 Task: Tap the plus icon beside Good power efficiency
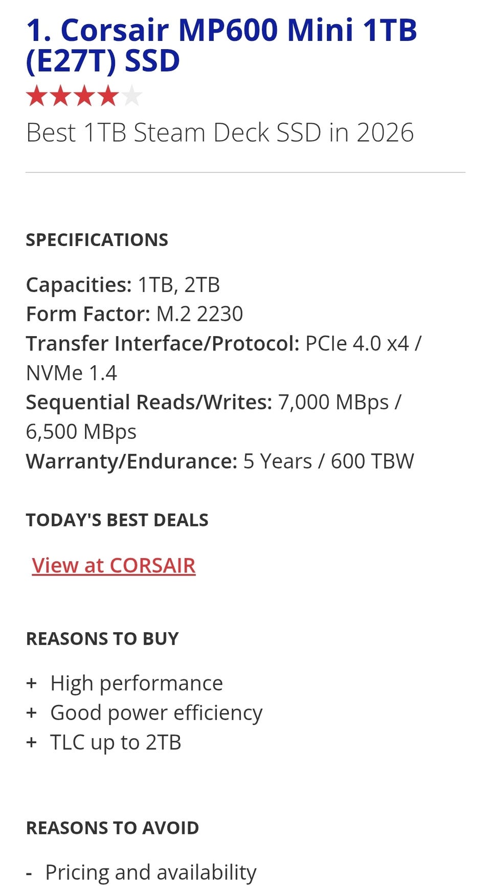point(32,713)
